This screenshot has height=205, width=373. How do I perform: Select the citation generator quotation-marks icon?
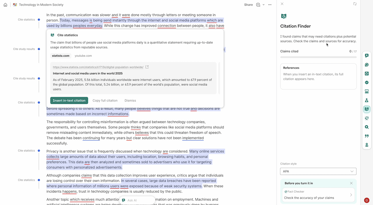click(367, 136)
